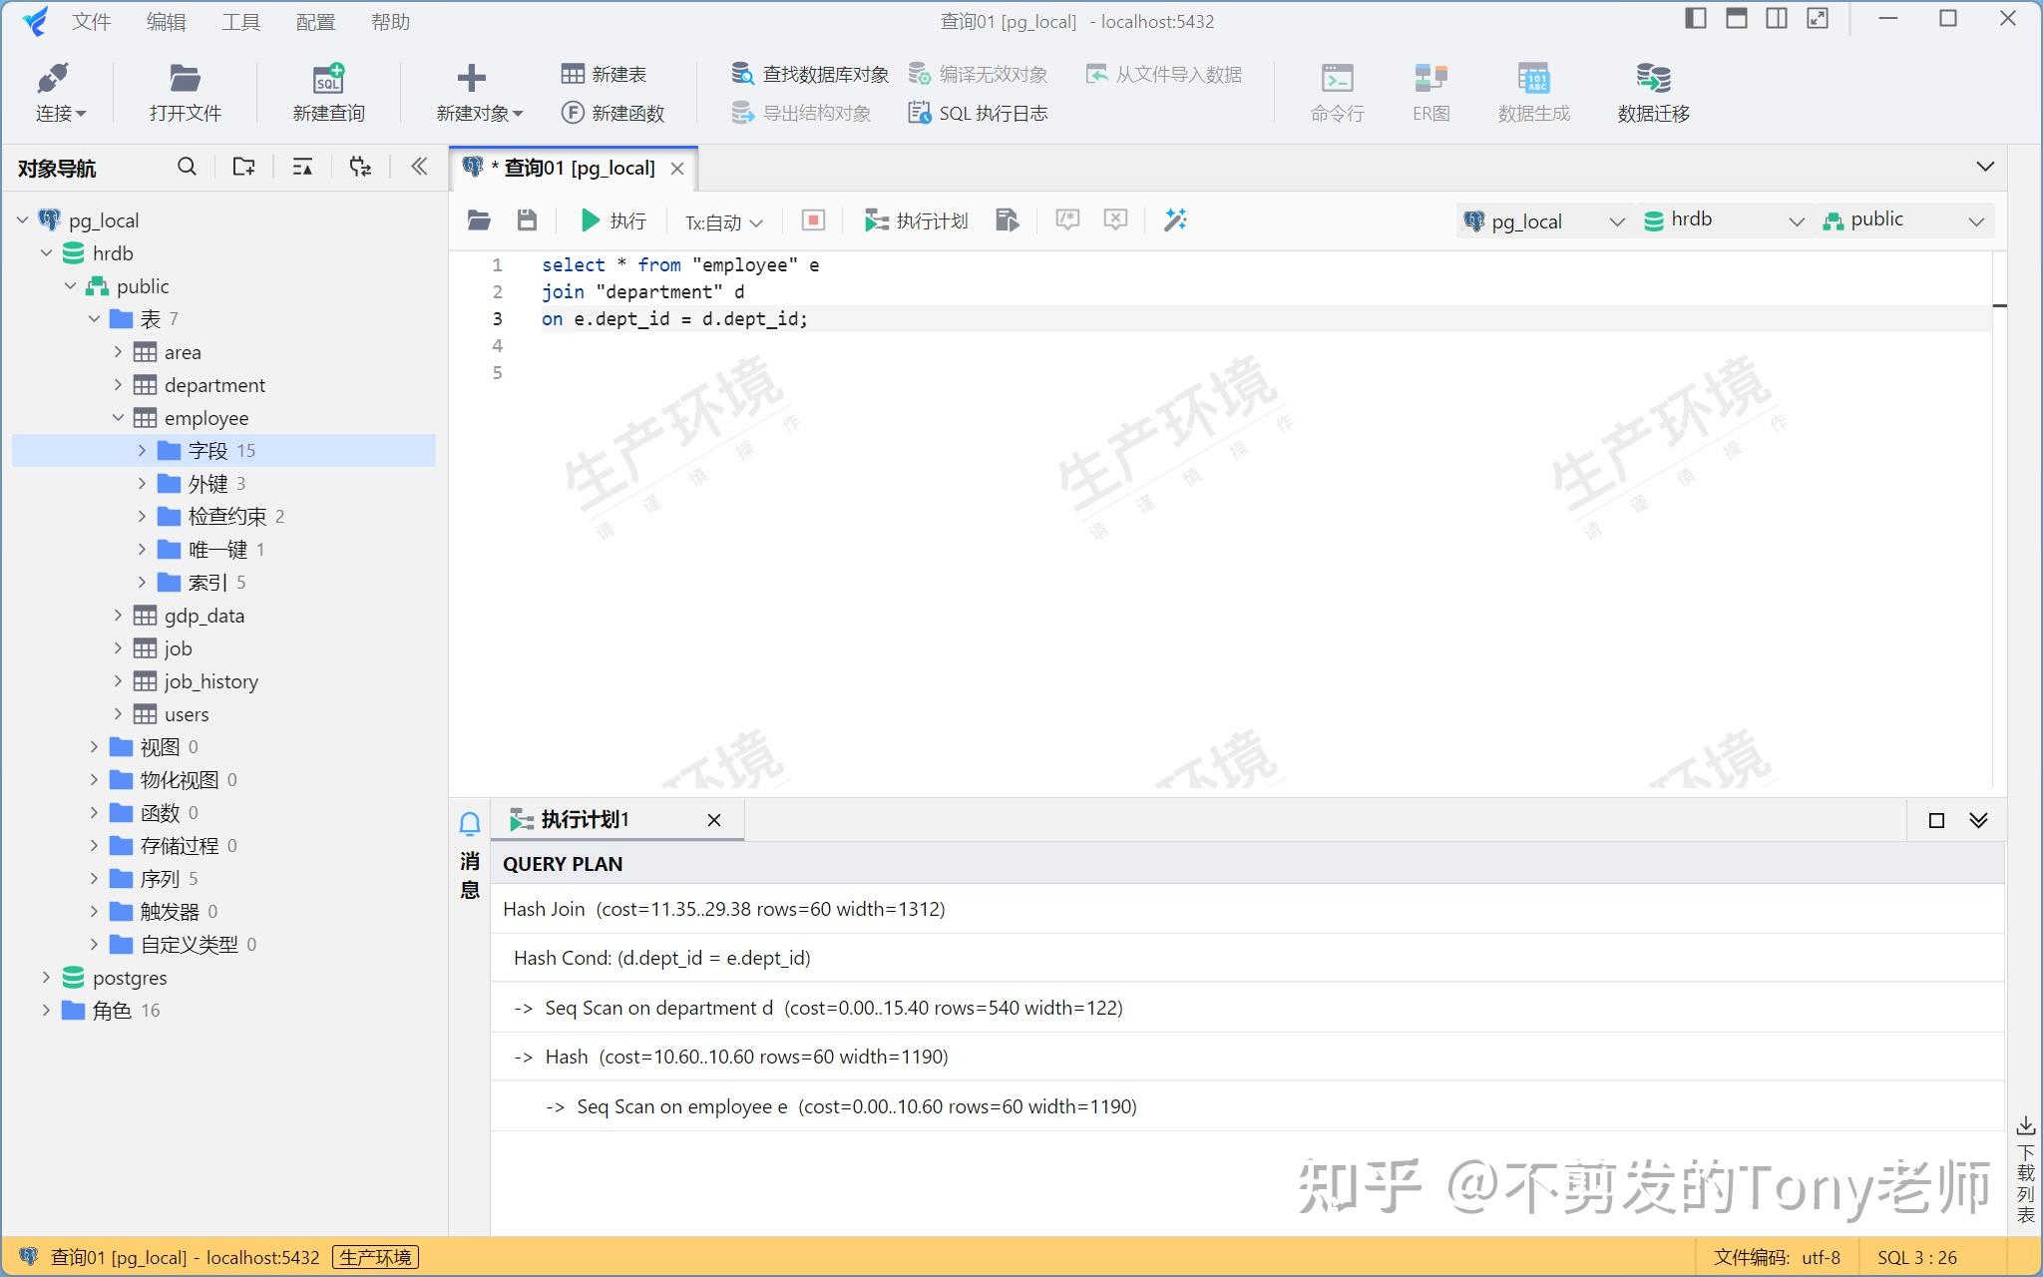The image size is (2043, 1277).
Task: Beautify SQL using the magic wand icon
Action: [1175, 219]
